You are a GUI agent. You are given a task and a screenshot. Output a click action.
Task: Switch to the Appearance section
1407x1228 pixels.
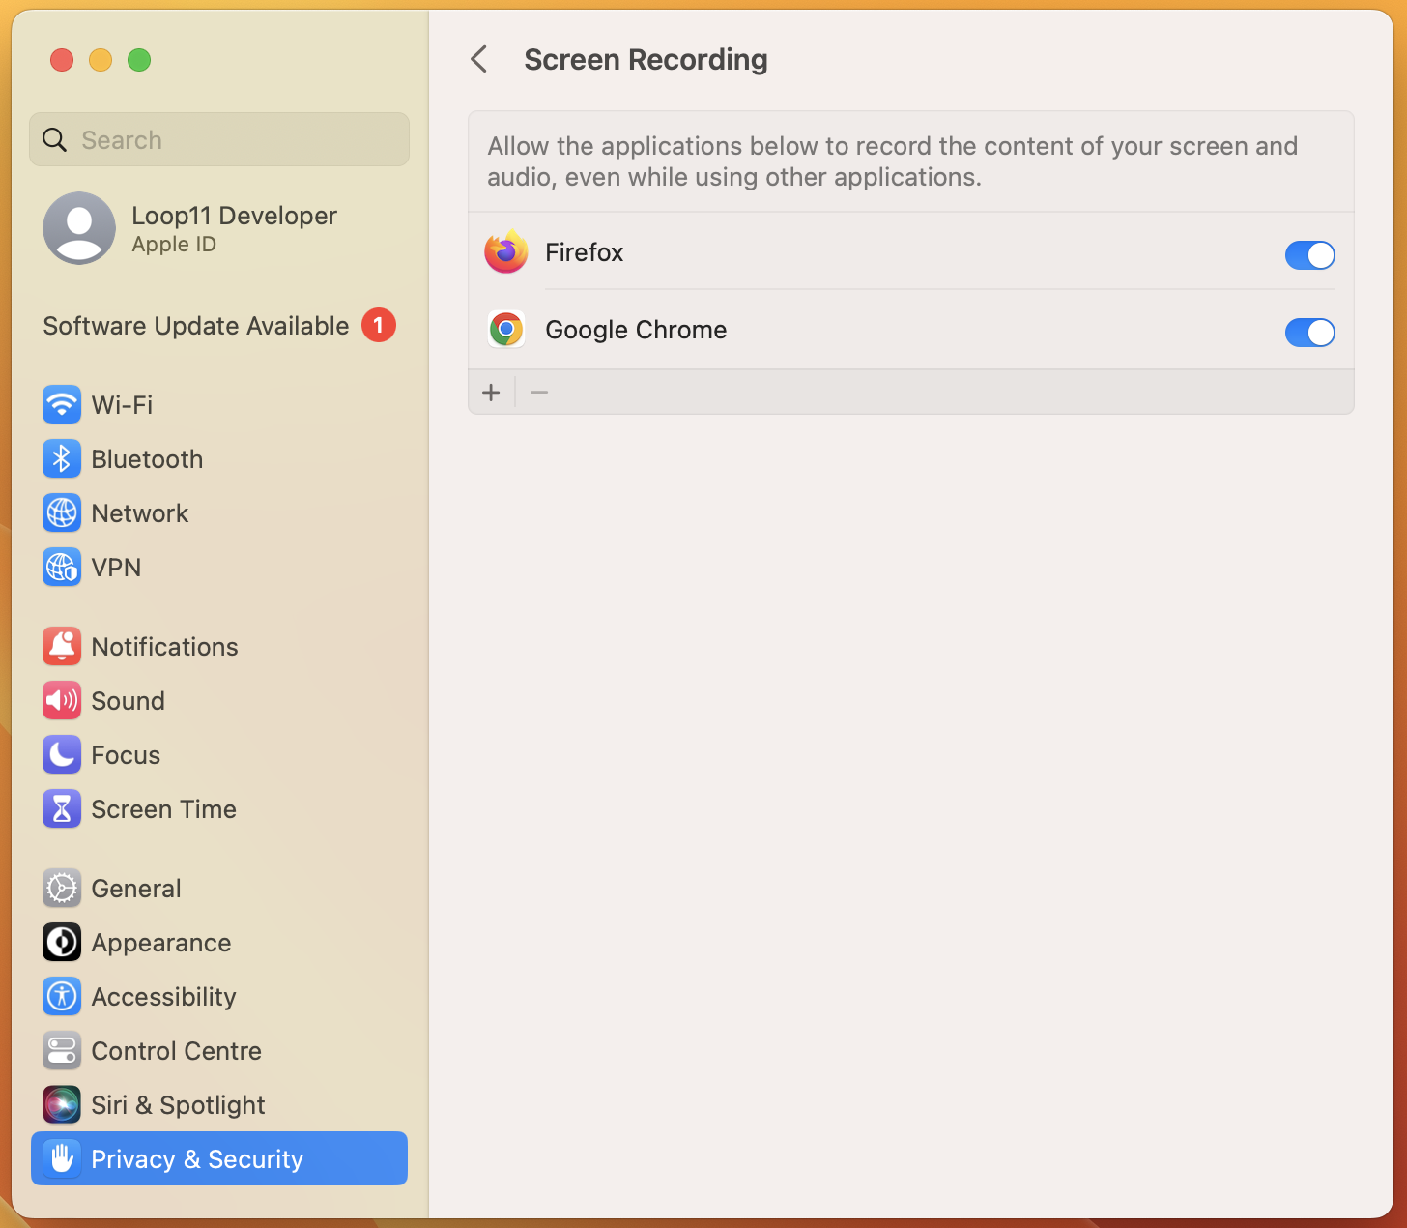click(x=160, y=942)
